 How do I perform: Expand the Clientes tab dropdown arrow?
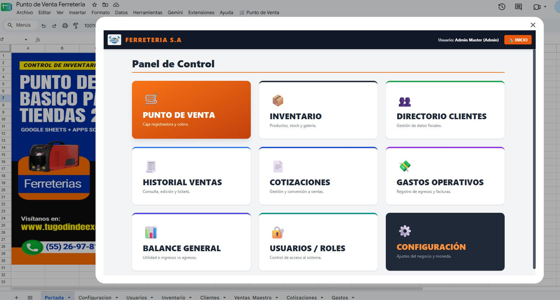click(x=225, y=297)
